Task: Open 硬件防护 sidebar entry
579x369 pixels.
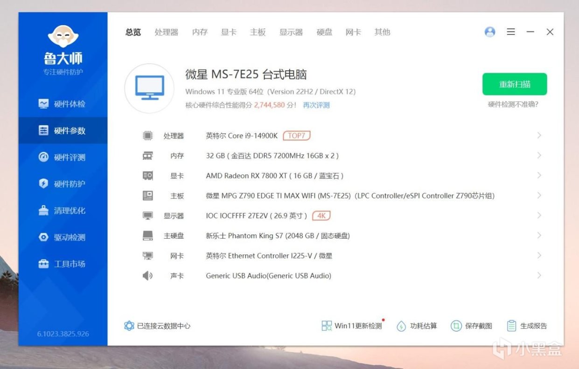Action: 63,184
